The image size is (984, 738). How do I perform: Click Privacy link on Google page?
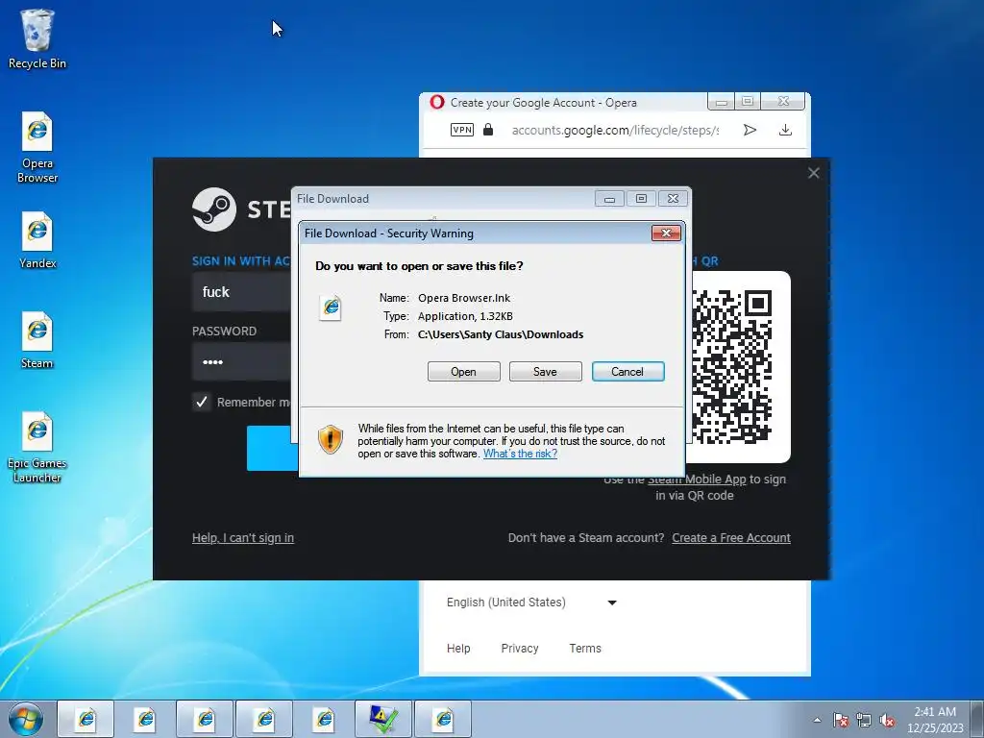tap(520, 649)
